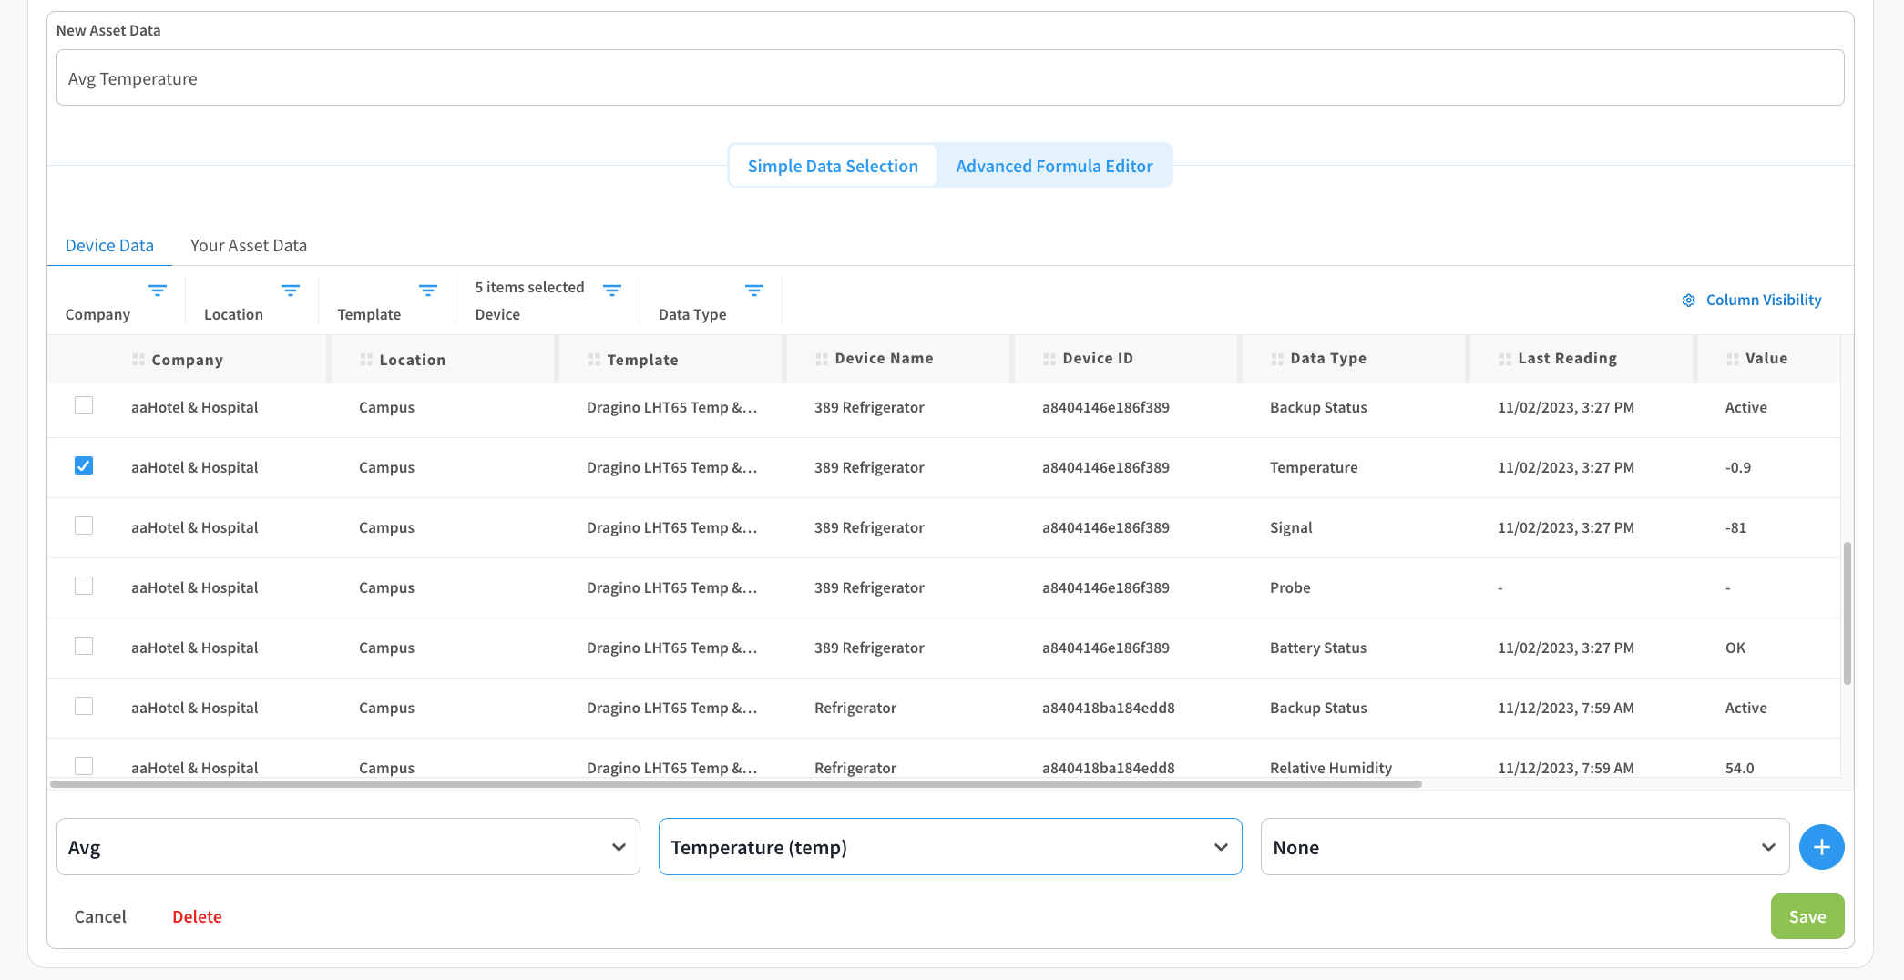
Task: Expand the Temperature (temp) dropdown
Action: [x=949, y=847]
